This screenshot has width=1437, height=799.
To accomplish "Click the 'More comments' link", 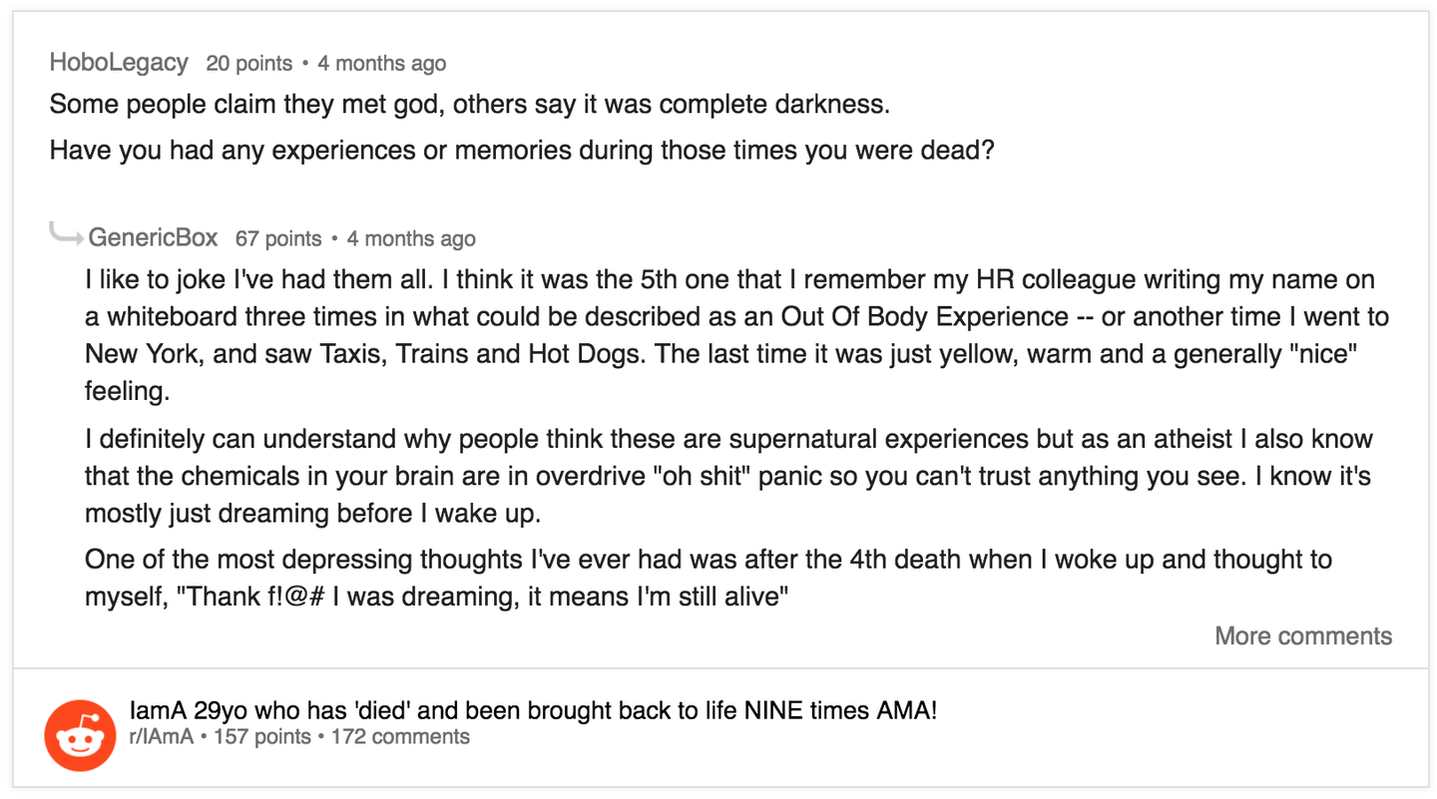I will pos(1302,636).
